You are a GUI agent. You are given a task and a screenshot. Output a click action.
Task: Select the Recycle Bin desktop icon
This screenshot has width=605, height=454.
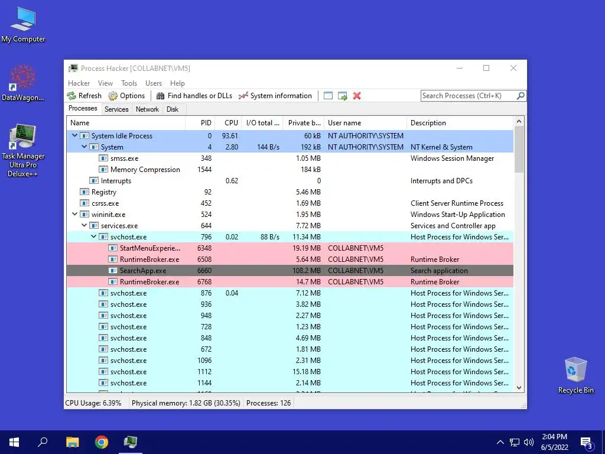tap(575, 375)
